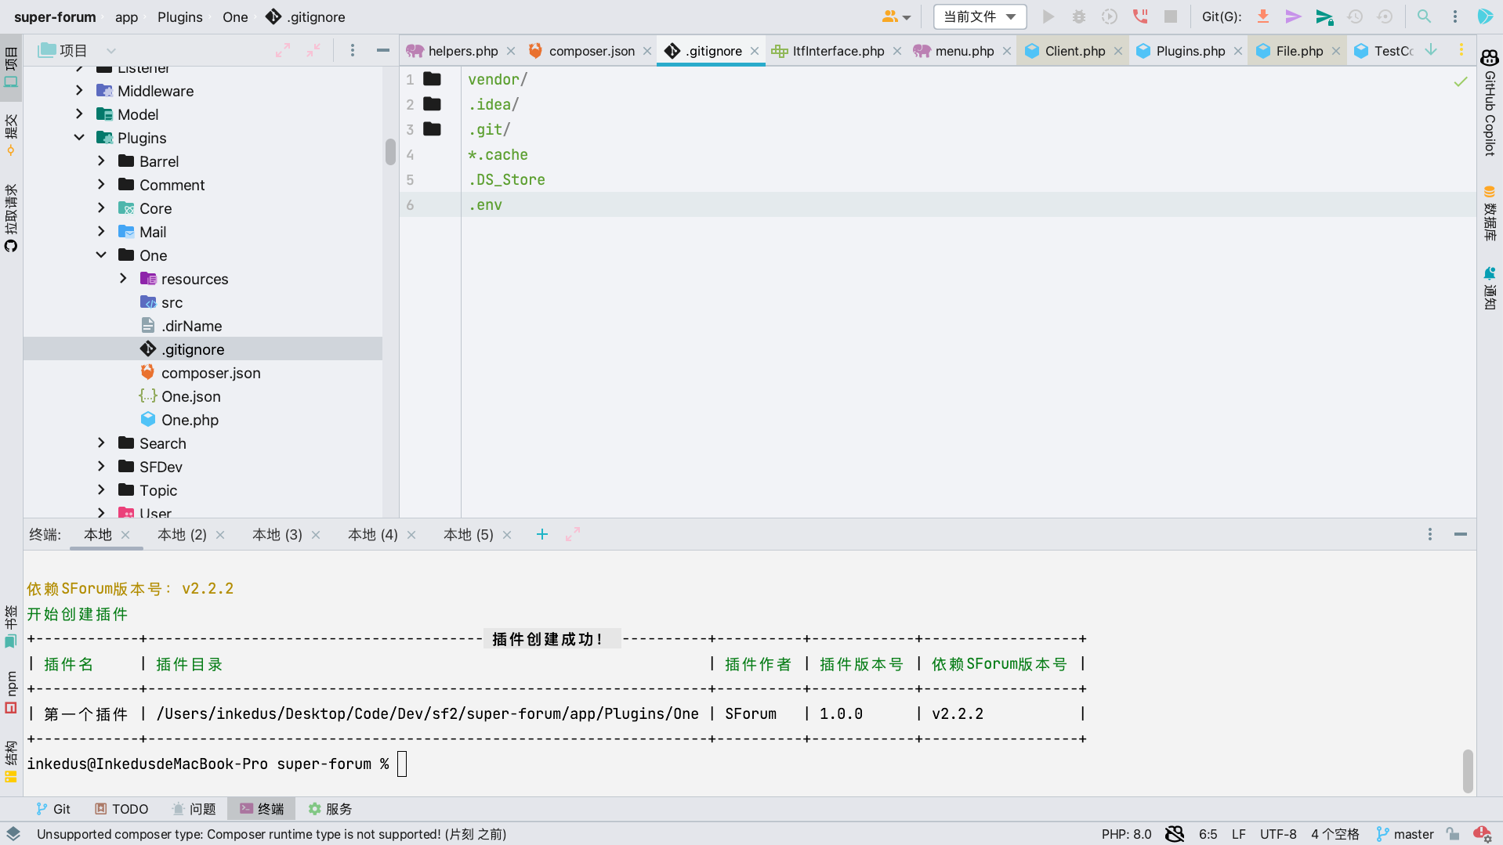This screenshot has height=845, width=1503.
Task: Open the current file run configuration dropdown
Action: pyautogui.click(x=980, y=16)
